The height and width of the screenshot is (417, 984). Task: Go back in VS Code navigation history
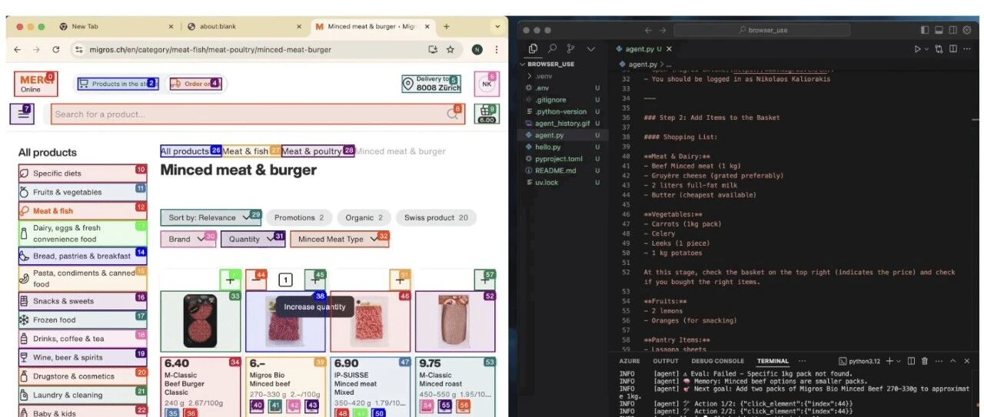648,30
